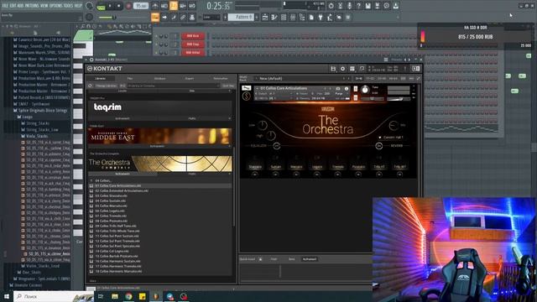Toggle Reverb on switch in The Orchestra
Viewport: 537px width, 302px height.
(x=378, y=146)
